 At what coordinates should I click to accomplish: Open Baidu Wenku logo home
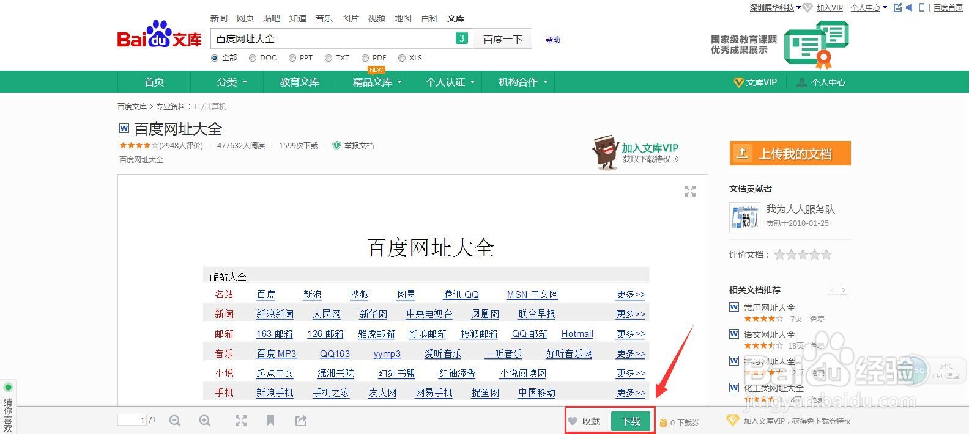160,35
